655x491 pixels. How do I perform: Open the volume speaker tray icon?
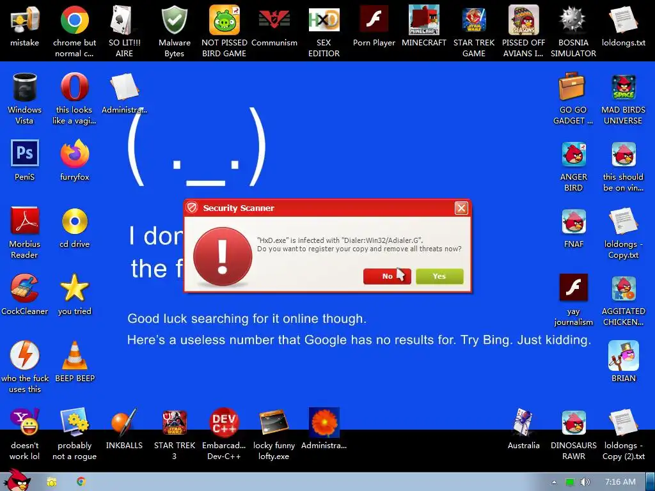pyautogui.click(x=585, y=482)
